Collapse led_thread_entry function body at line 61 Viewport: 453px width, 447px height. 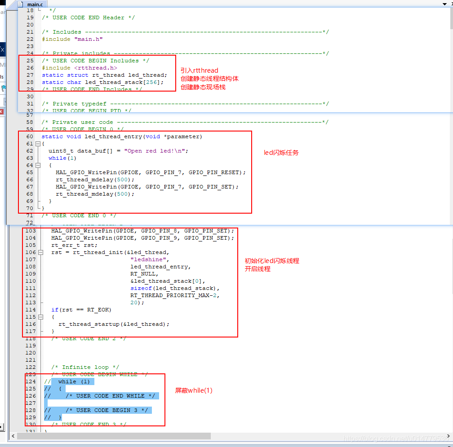pyautogui.click(x=38, y=144)
